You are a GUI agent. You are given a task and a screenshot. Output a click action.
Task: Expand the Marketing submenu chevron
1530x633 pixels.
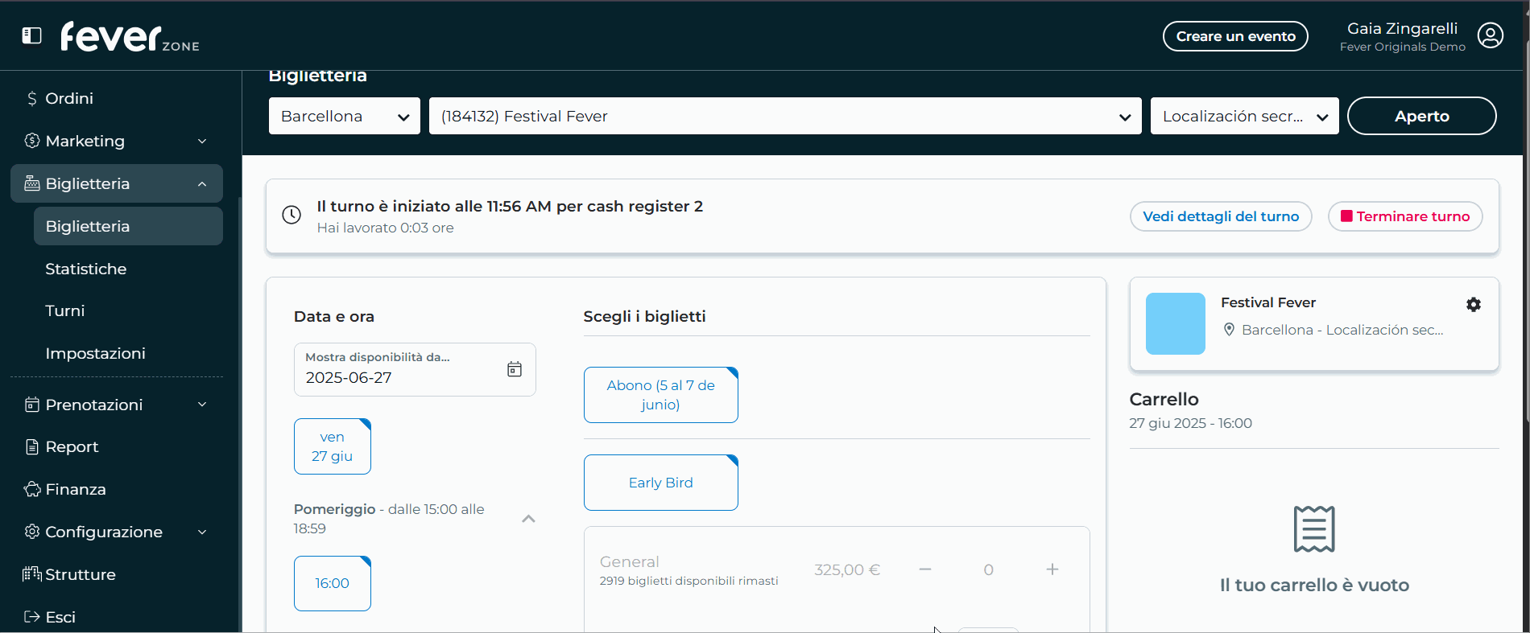(202, 141)
